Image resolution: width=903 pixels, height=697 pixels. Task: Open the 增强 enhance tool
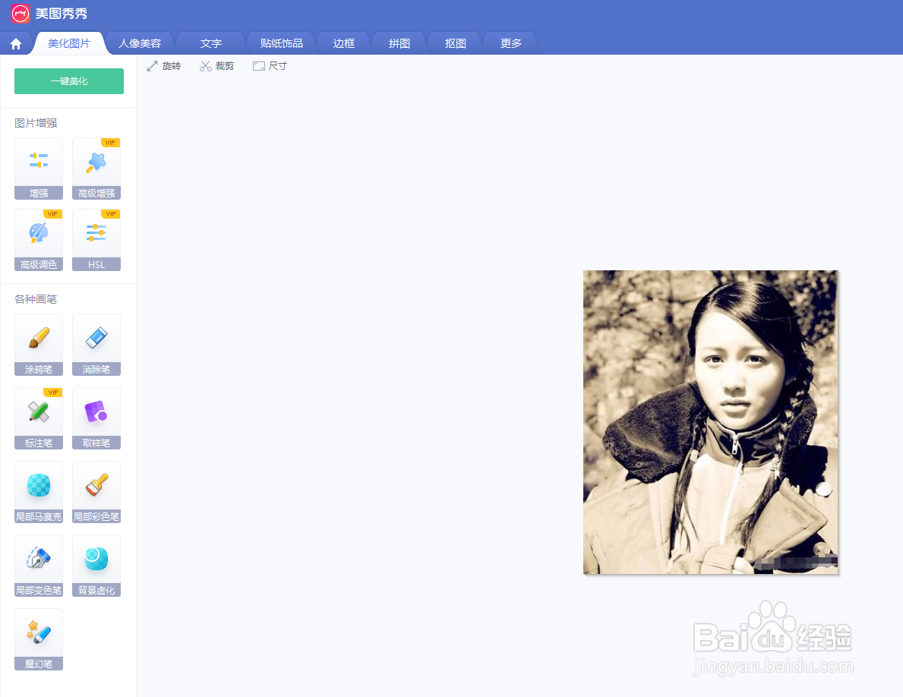tap(39, 169)
